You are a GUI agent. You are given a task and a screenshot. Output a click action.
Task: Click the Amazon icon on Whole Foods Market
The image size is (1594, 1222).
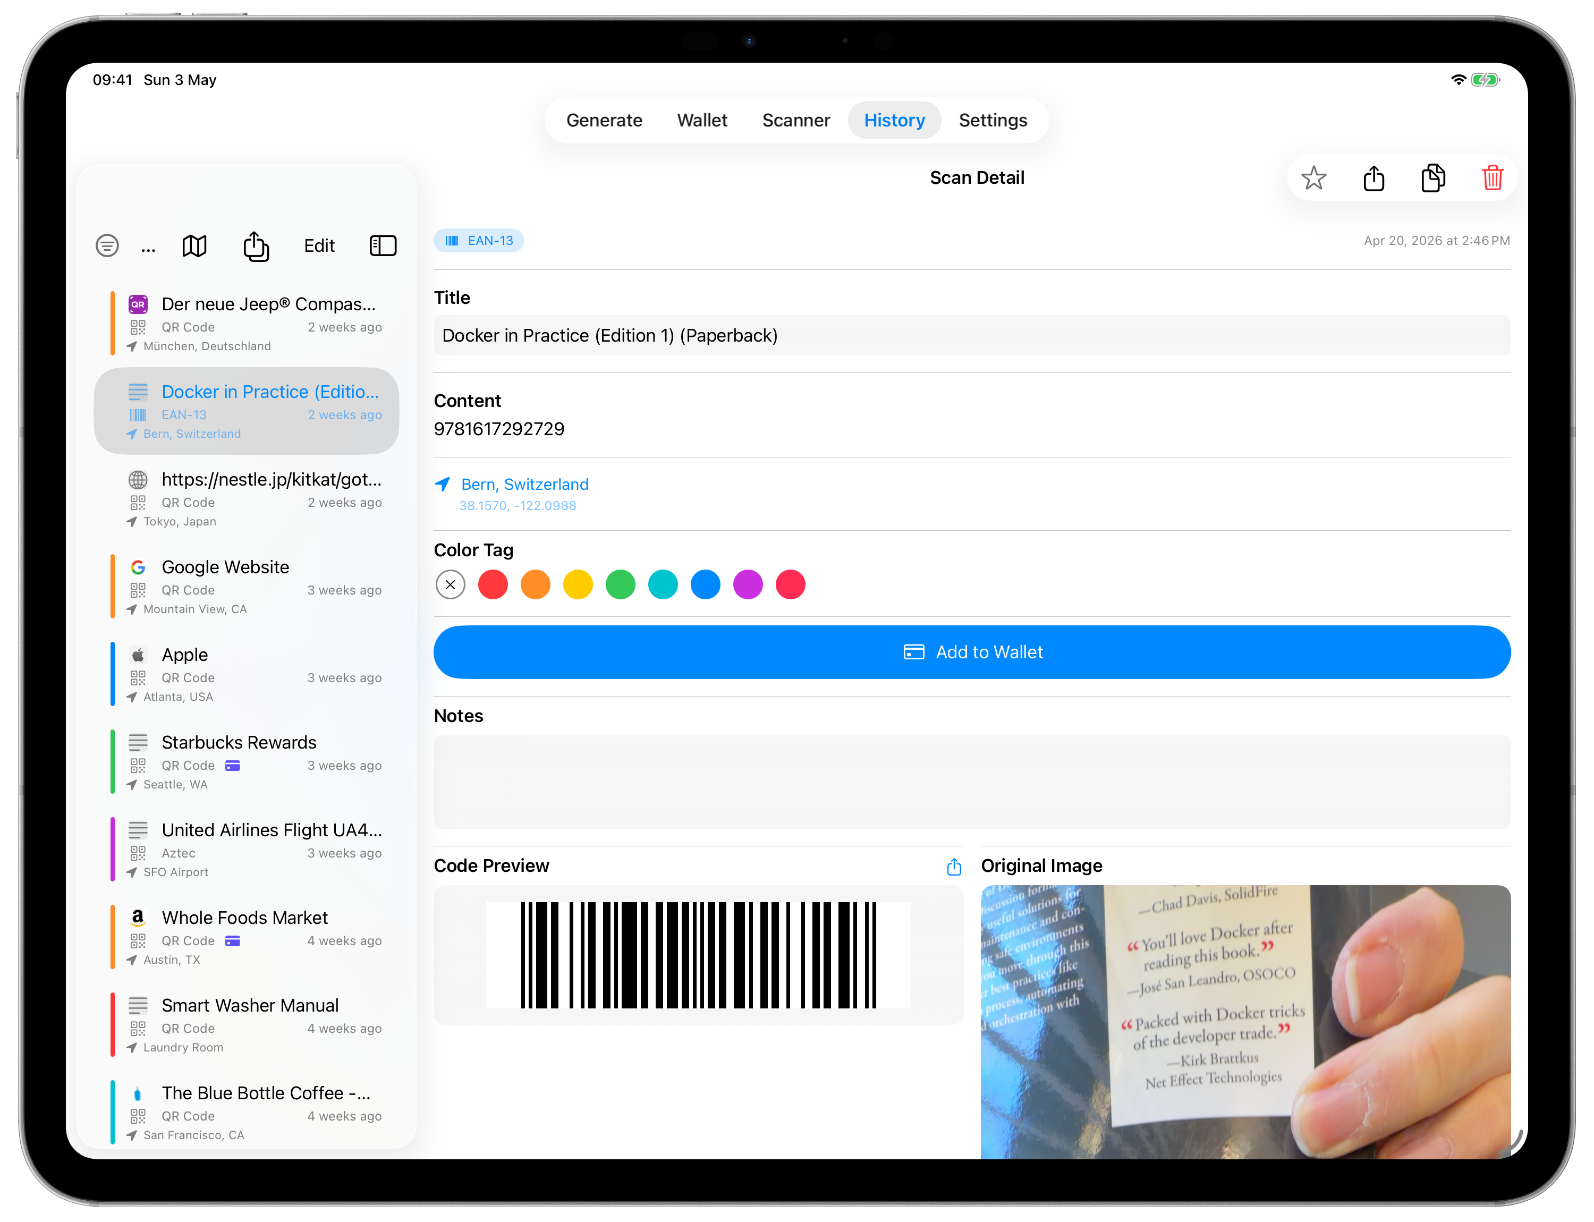[138, 918]
